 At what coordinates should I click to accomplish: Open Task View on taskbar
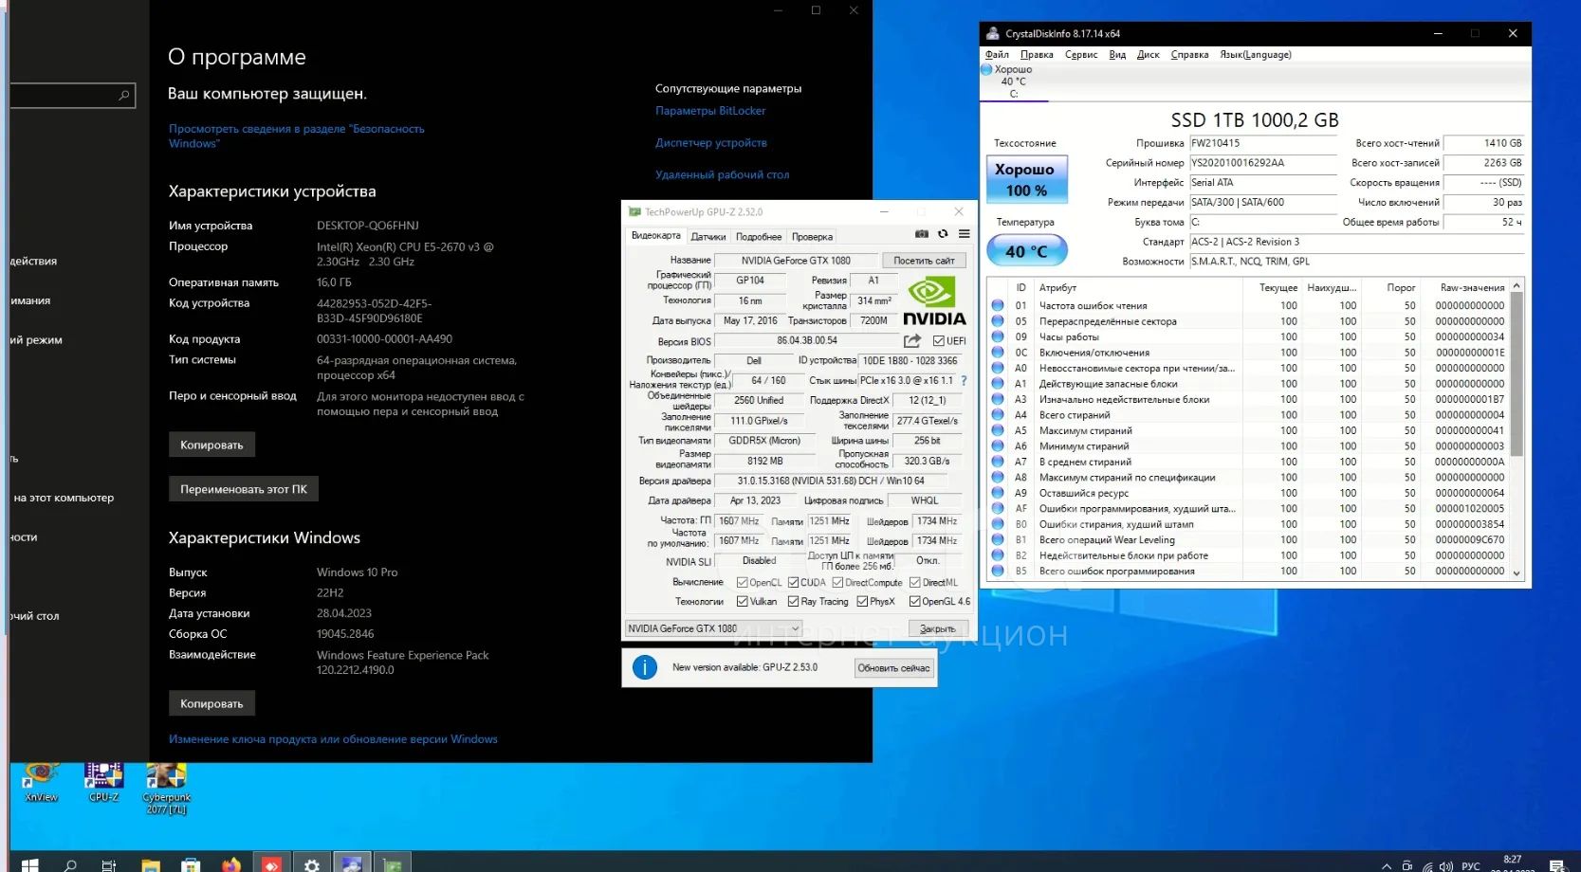click(109, 864)
